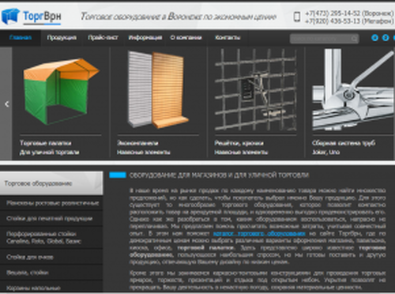The width and height of the screenshot is (395, 294).
Task: Open the Продукция menu
Action: pos(62,38)
